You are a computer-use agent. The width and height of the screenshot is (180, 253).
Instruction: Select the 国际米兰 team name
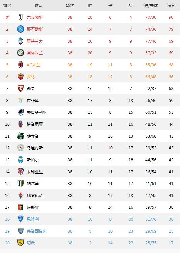point(35,53)
